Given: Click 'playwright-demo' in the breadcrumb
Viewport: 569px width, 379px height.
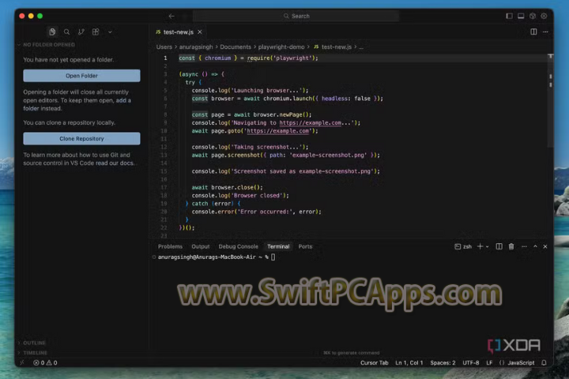Looking at the screenshot, I should (281, 47).
